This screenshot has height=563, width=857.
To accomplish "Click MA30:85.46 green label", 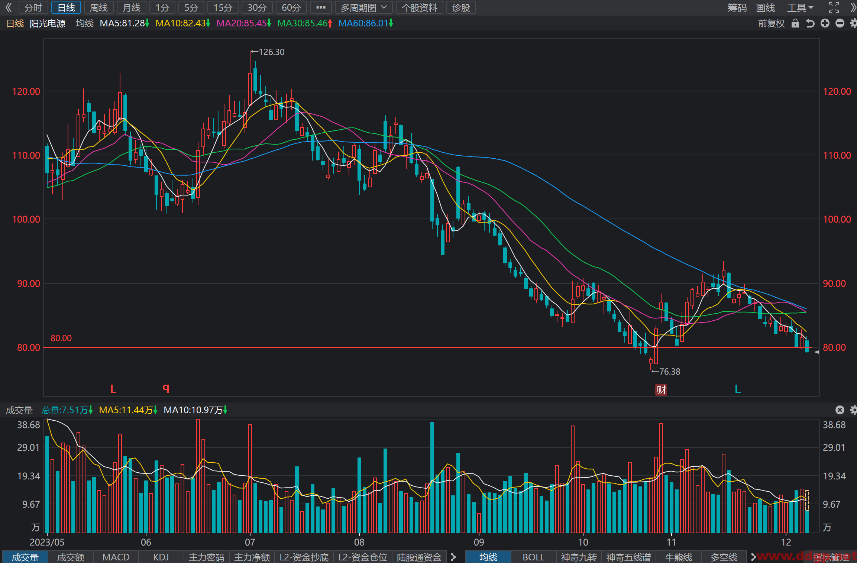I will point(305,23).
